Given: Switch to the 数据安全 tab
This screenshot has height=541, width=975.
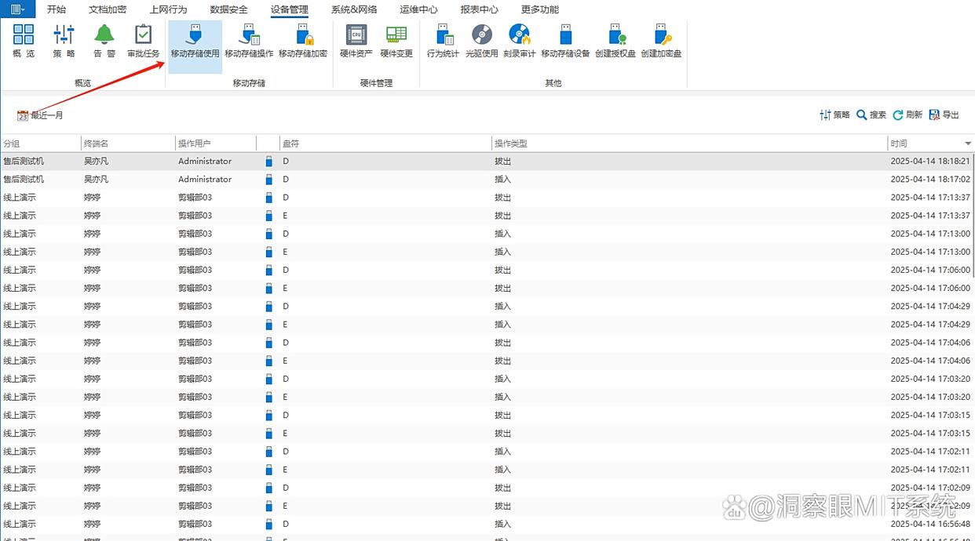Looking at the screenshot, I should [x=229, y=9].
